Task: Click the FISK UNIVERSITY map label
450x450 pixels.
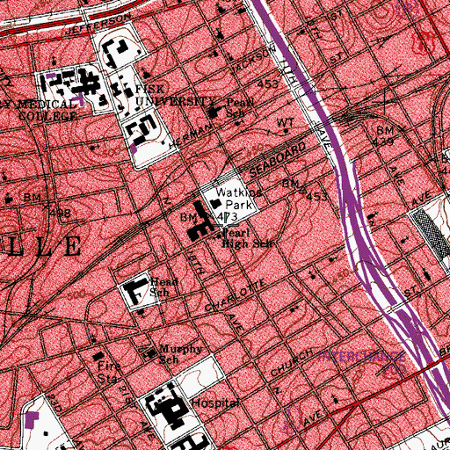Action: tap(175, 96)
